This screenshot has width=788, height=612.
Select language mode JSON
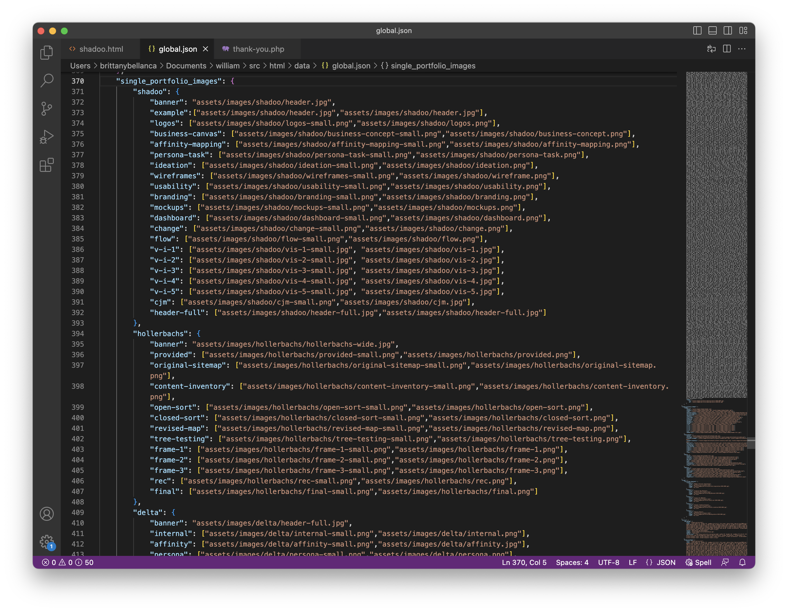point(660,562)
